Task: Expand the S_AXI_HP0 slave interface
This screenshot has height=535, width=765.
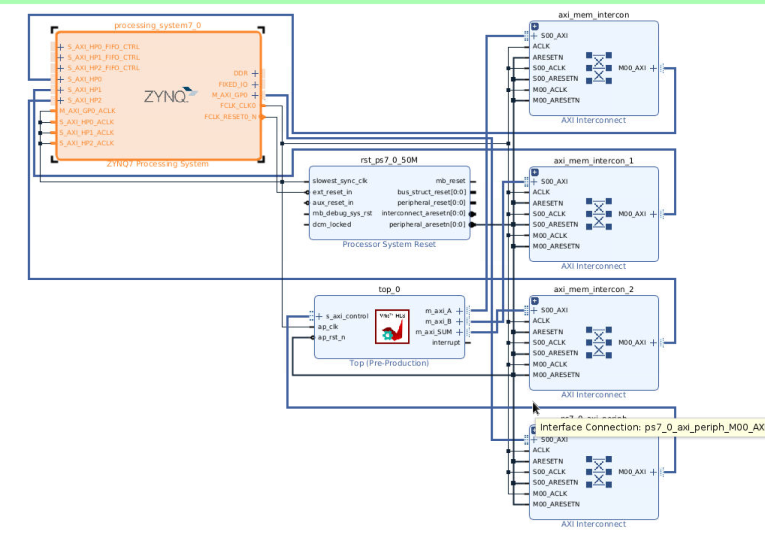Action: (61, 79)
